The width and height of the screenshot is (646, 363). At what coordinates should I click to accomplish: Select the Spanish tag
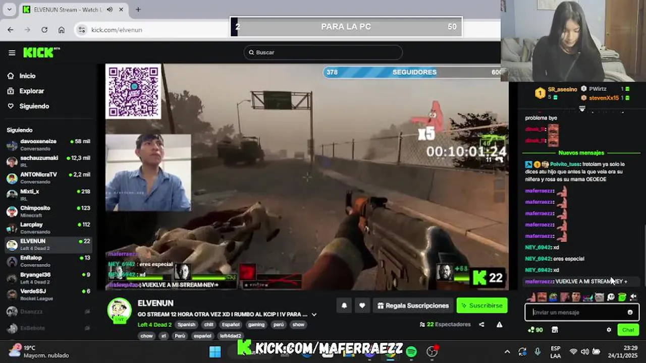[x=186, y=325]
